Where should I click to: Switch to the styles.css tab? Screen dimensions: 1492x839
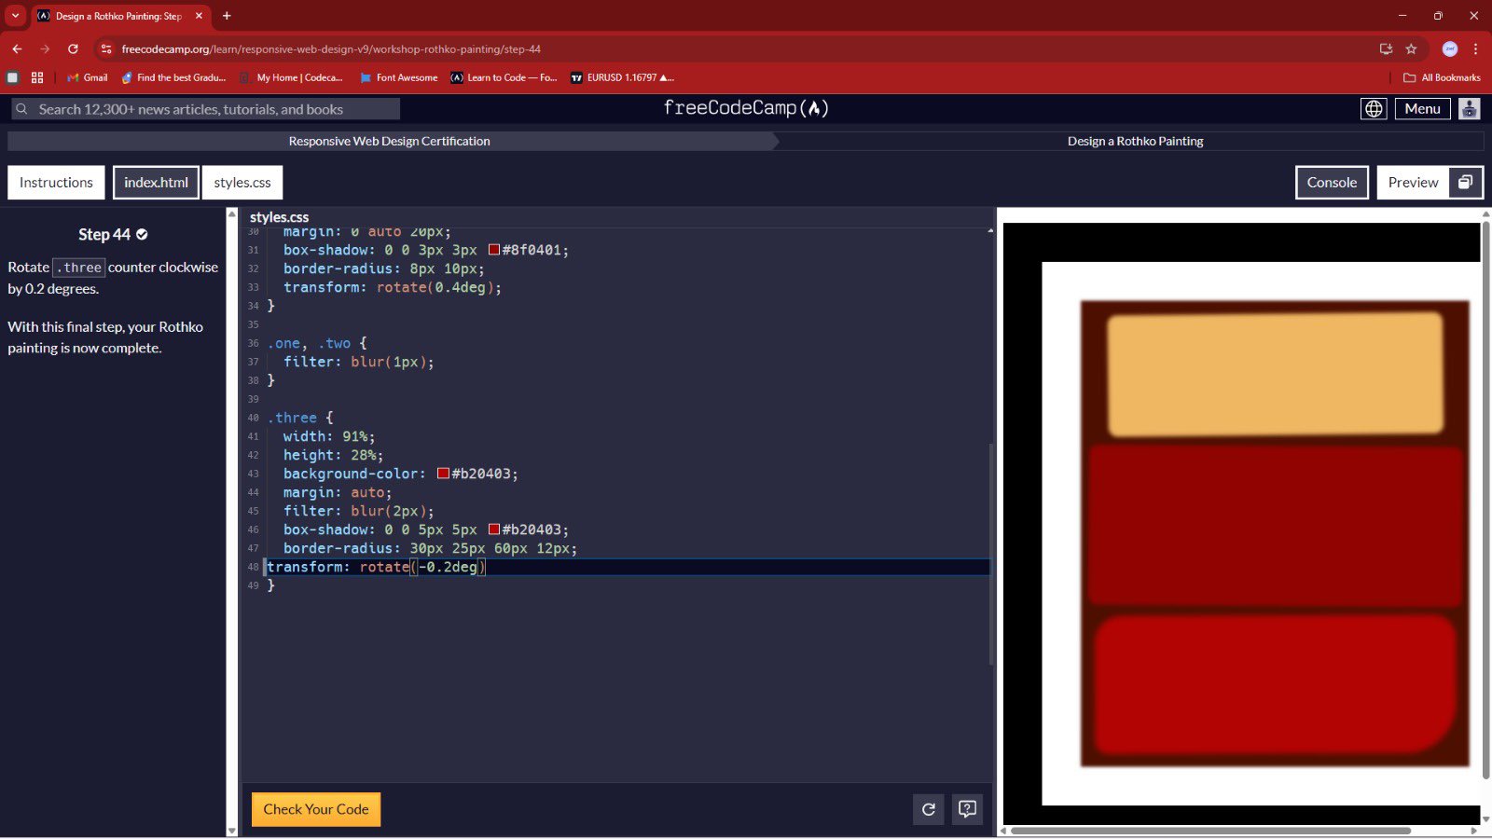(242, 183)
